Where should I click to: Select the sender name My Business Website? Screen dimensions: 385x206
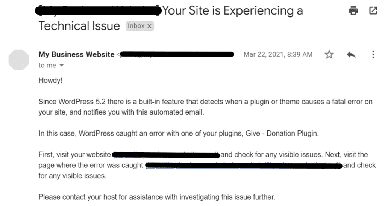click(76, 54)
